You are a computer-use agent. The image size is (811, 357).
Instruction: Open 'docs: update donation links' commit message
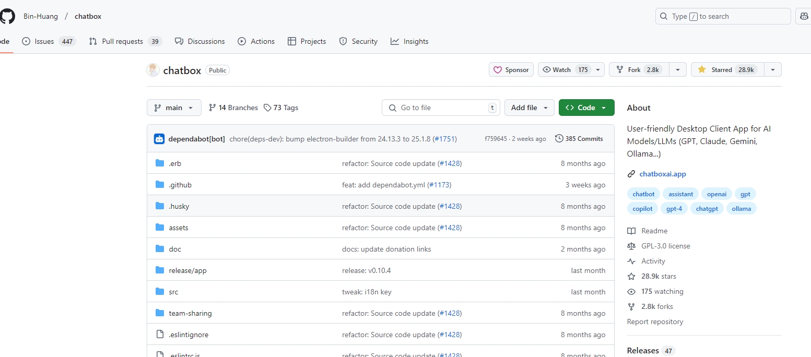tap(386, 249)
